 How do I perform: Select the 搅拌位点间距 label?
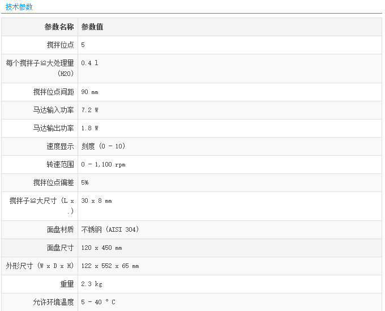point(53,92)
